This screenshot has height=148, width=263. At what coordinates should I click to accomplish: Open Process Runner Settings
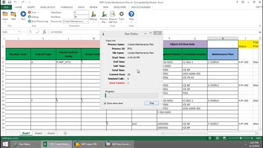tap(93, 16)
